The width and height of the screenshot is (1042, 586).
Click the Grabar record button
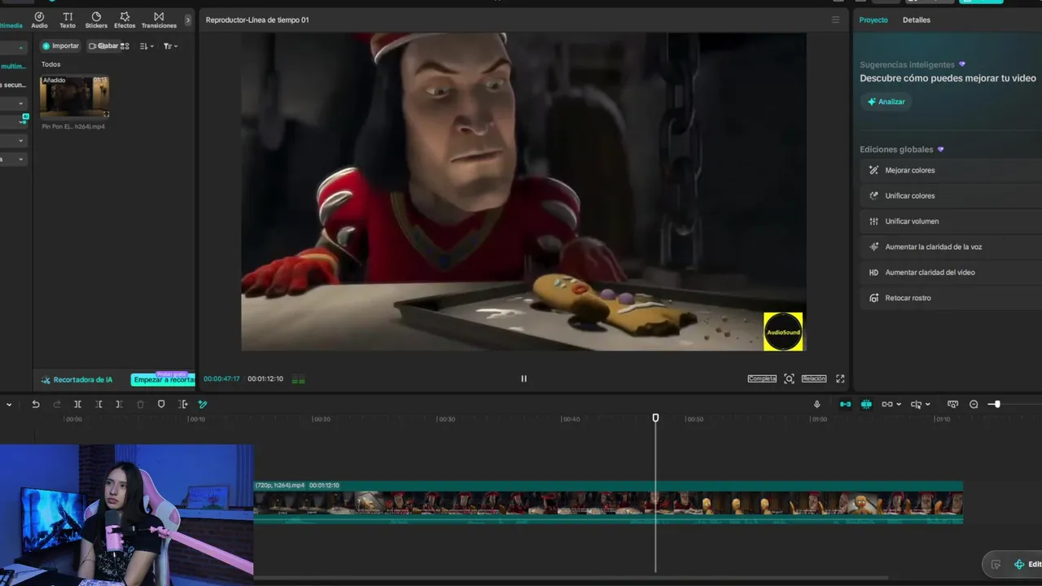click(x=103, y=46)
